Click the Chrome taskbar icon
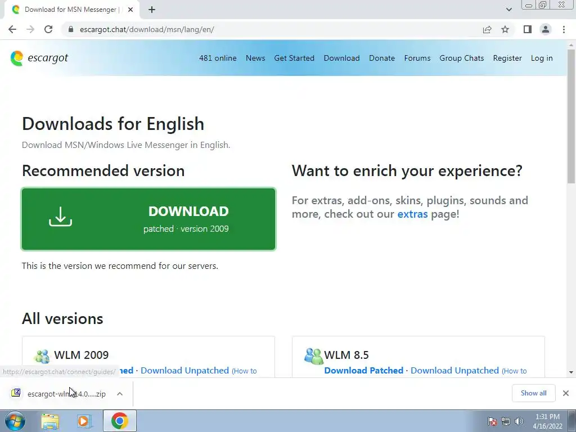The width and height of the screenshot is (576, 432). [x=119, y=421]
